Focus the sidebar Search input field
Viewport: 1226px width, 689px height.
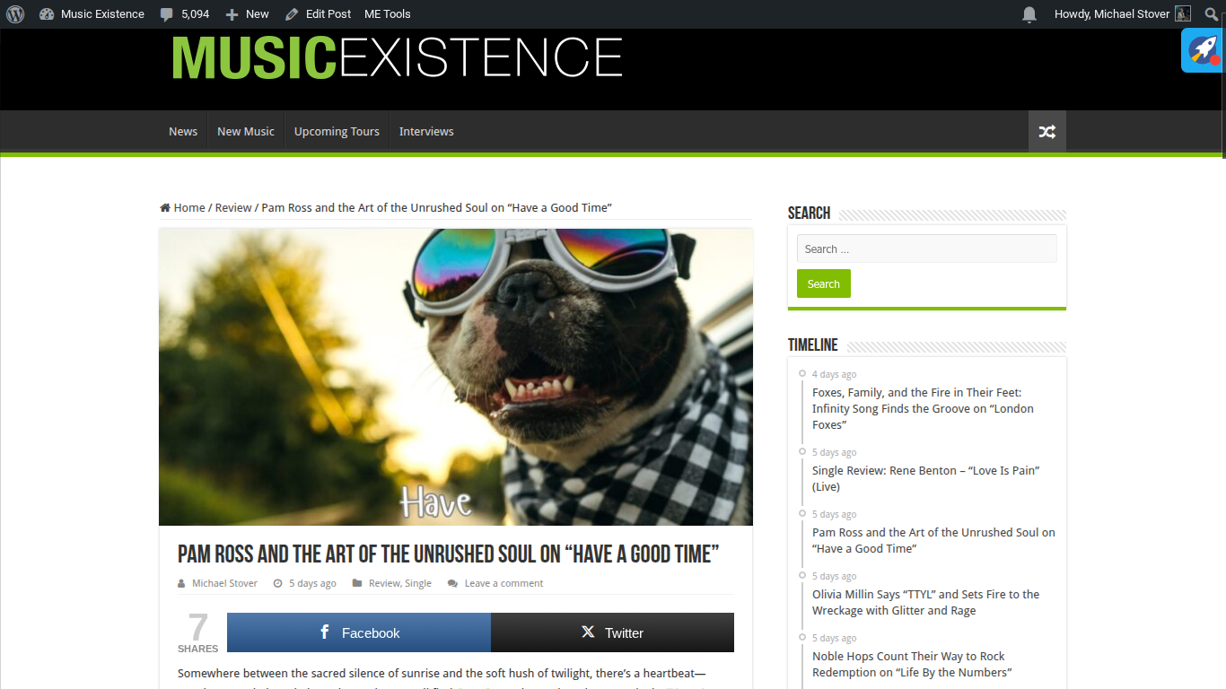click(926, 249)
